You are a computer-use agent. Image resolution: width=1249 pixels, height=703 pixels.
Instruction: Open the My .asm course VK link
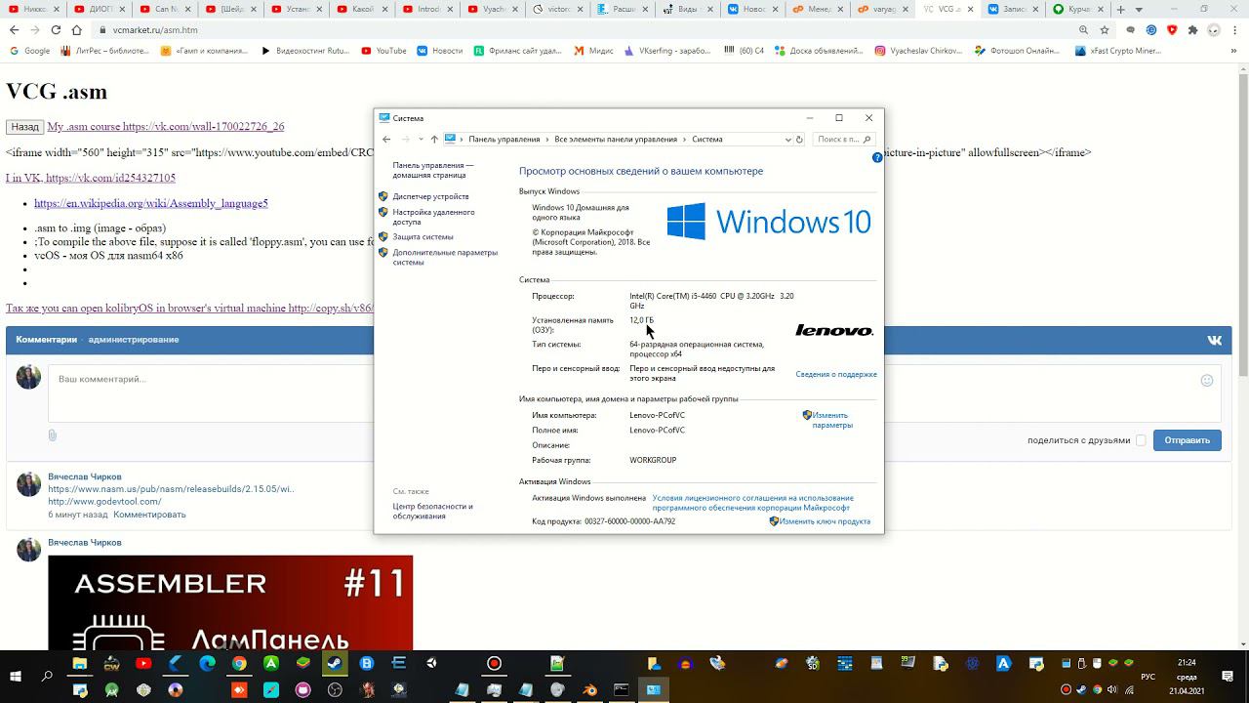(166, 127)
